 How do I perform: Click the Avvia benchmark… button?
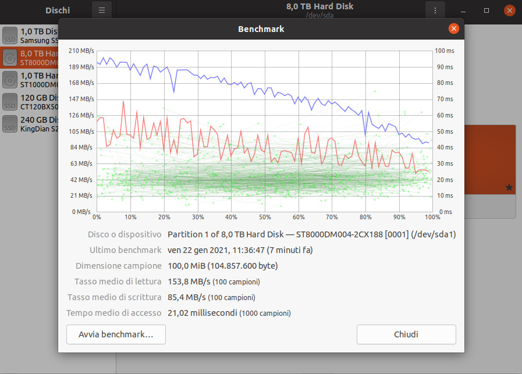116,334
